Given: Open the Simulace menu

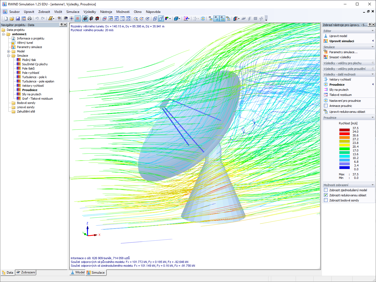Looking at the screenshot, I should coord(73,12).
